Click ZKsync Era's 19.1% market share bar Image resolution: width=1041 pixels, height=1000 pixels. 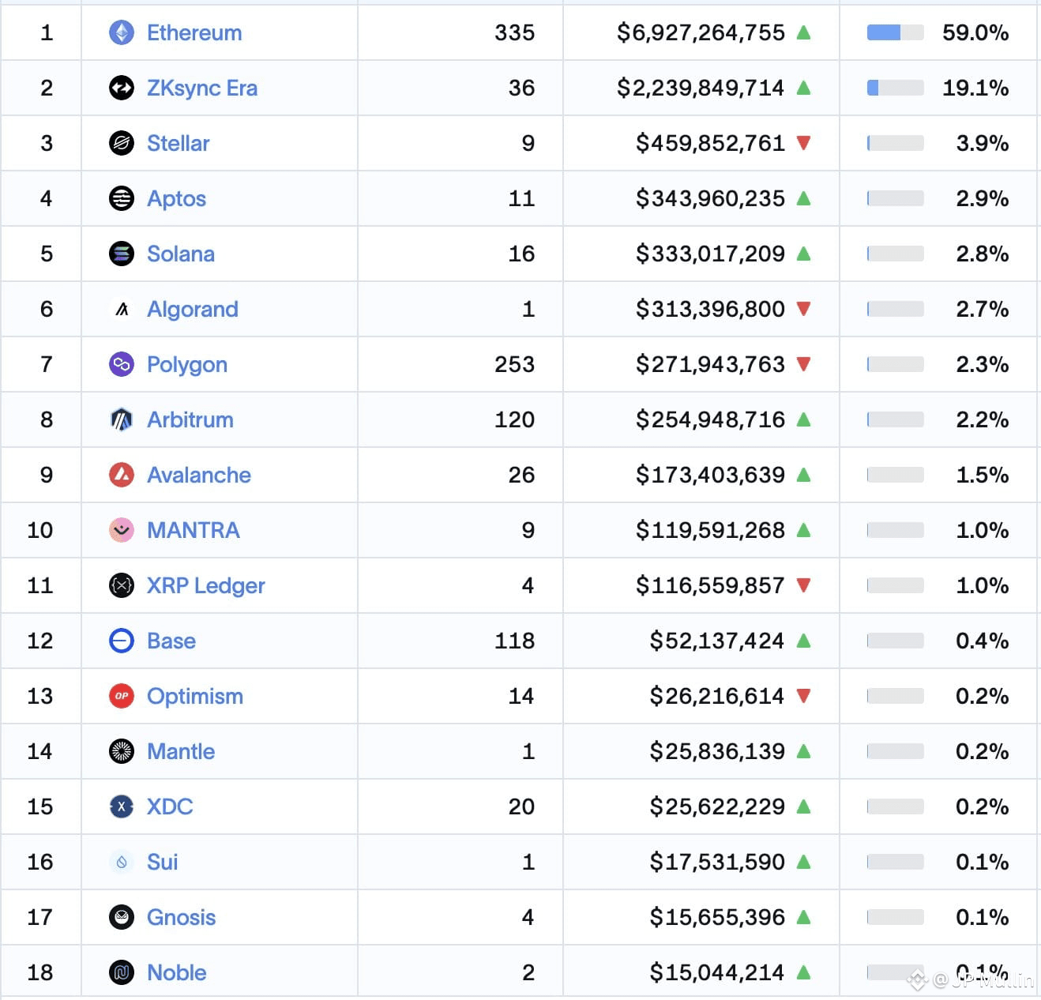click(x=896, y=88)
